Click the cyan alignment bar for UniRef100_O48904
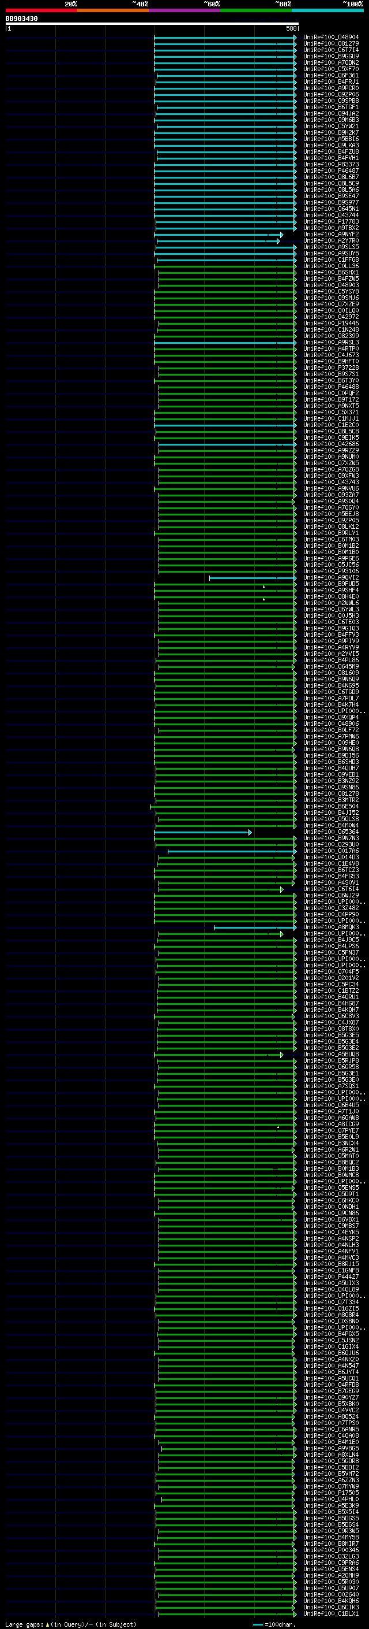Image resolution: width=369 pixels, height=1629 pixels. click(x=225, y=38)
